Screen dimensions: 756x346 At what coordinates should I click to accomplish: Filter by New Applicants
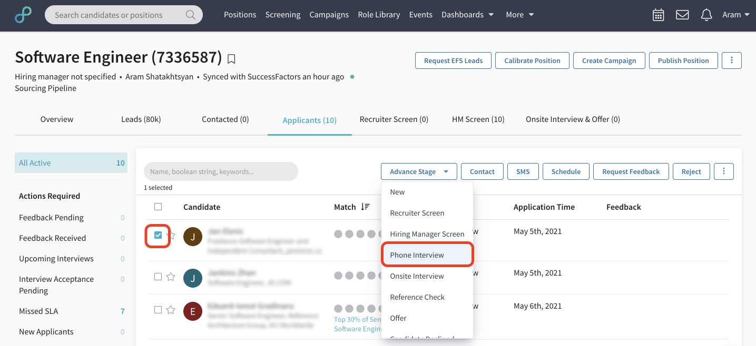71,331
